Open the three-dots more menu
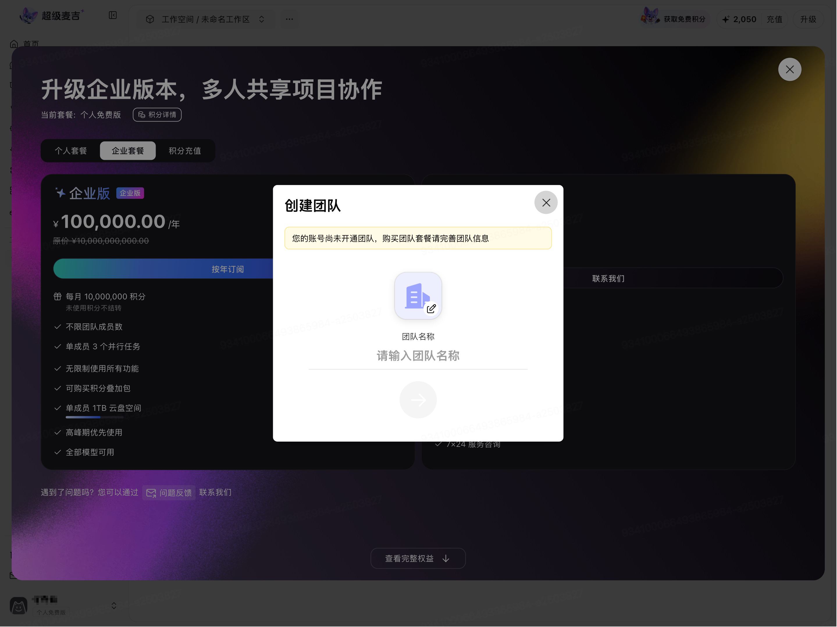The height and width of the screenshot is (627, 837). [289, 19]
